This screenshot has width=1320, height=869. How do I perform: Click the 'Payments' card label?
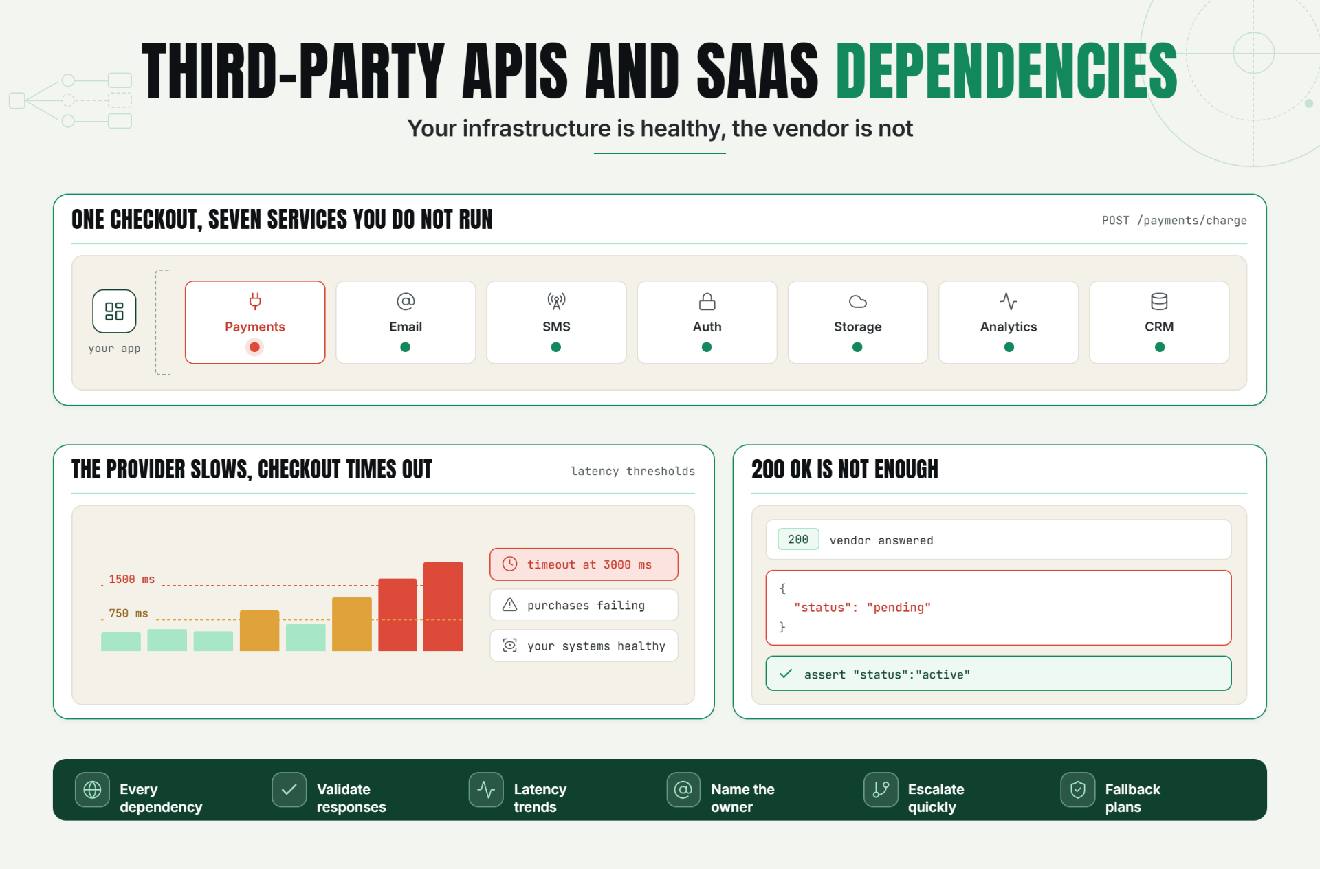254,327
